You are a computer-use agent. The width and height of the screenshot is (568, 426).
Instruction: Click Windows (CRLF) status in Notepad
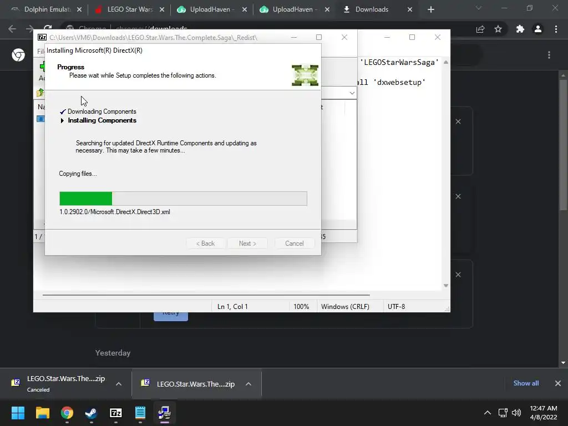point(345,306)
